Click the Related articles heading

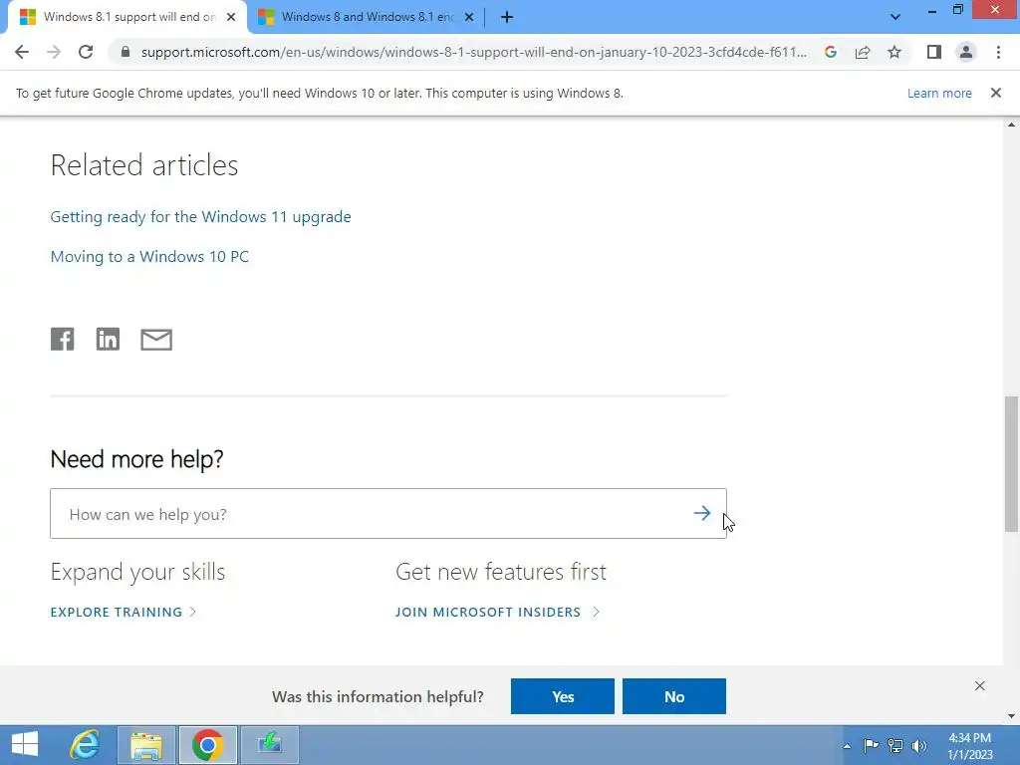144,165
